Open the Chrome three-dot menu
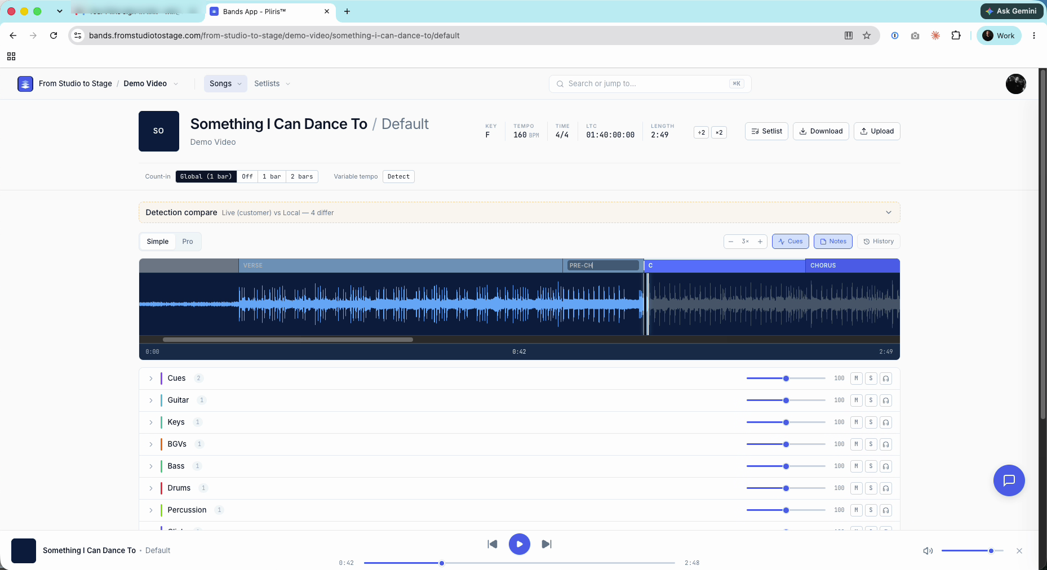 [1034, 35]
